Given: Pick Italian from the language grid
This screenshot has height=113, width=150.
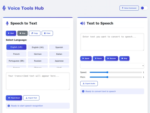Looking at the screenshot, I should pos(59,54).
